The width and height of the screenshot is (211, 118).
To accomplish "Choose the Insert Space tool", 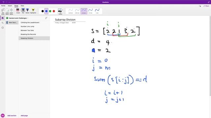I will pyautogui.click(x=12, y=11).
